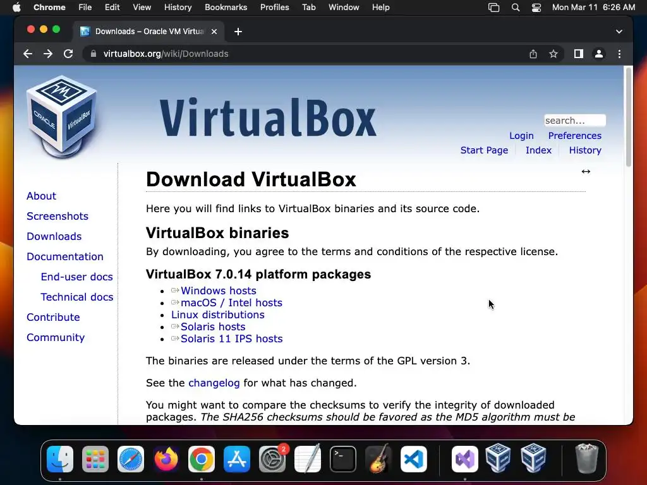Open the Apple menu

16,8
